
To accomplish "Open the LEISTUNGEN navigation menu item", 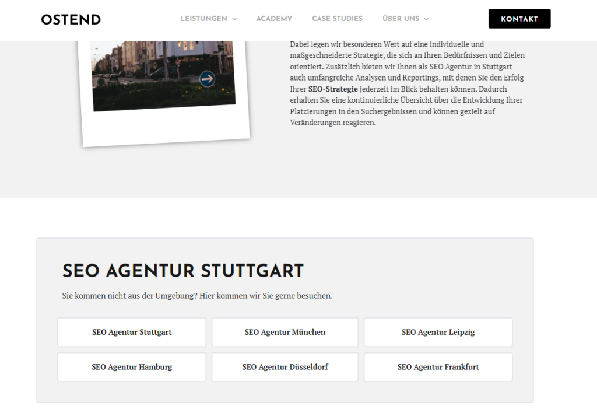I will (204, 19).
